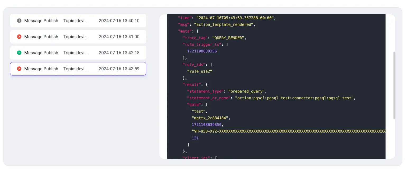Click the 2024-07-16 13:43:59 timestamp
The image size is (406, 170).
click(x=119, y=69)
